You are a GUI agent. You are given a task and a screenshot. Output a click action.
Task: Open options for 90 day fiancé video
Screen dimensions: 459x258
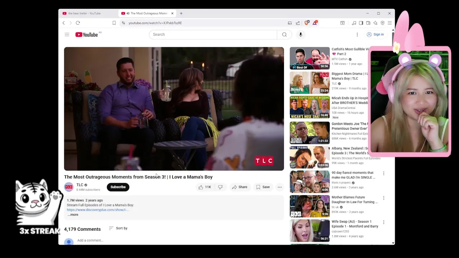pos(384,173)
